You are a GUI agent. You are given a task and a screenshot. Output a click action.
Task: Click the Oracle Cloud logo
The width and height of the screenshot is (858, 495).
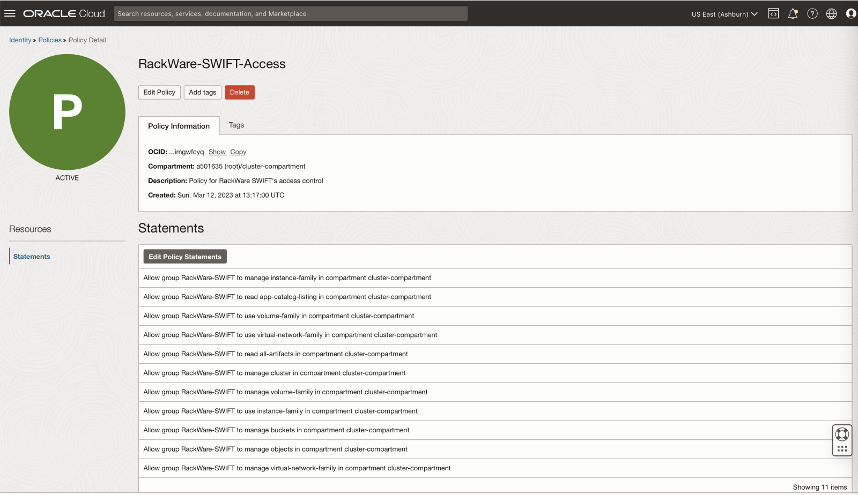pos(64,13)
